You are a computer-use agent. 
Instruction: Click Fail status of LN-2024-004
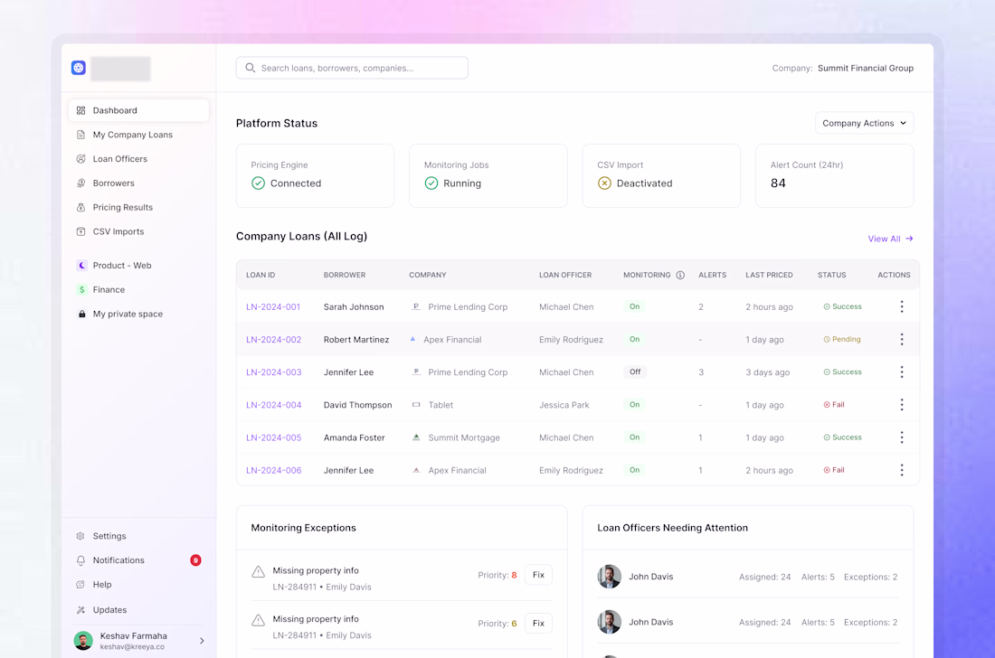pos(834,404)
